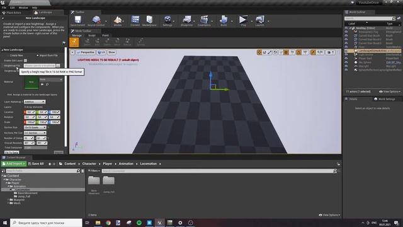The height and width of the screenshot is (227, 403).
Task: Open Unreal Editor in Windows taskbar
Action: click(x=159, y=223)
